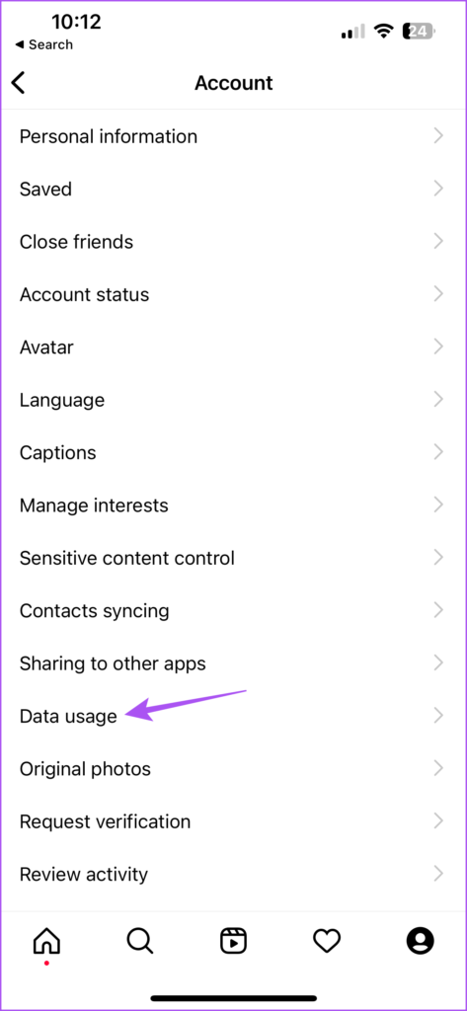Expand chevron next to Language
This screenshot has height=1011, width=467.
pyautogui.click(x=438, y=400)
